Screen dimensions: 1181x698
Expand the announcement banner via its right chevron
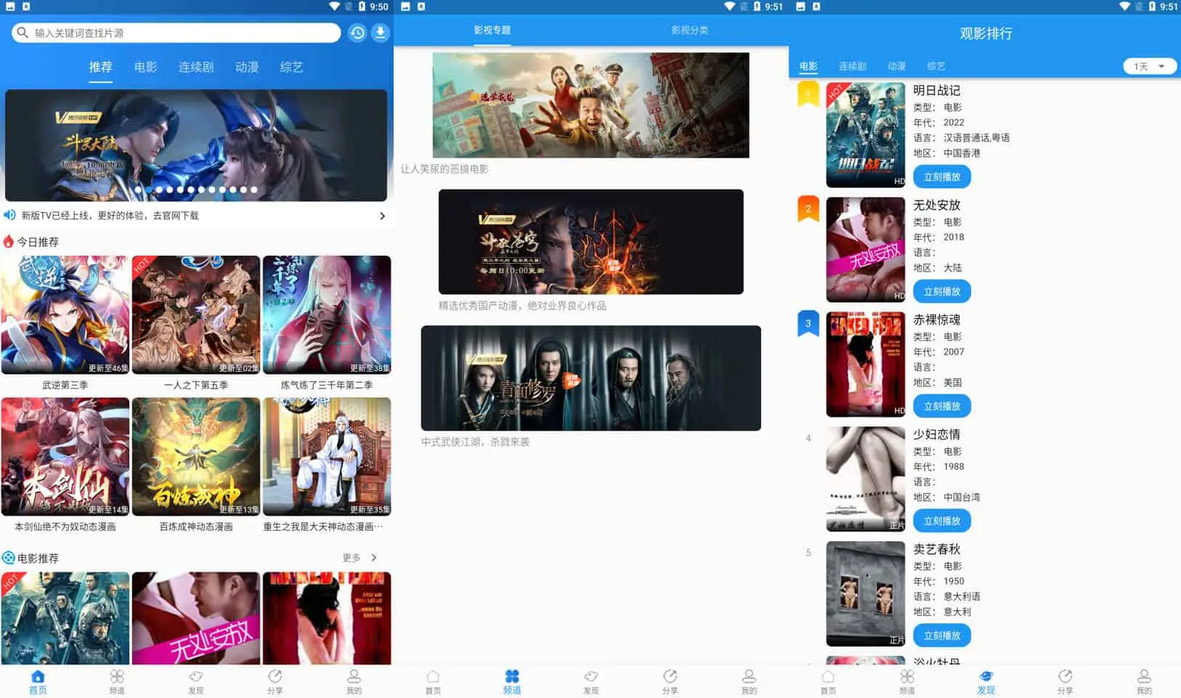383,216
